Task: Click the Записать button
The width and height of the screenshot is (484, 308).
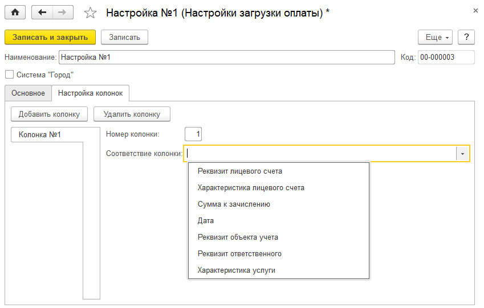Action: [124, 38]
